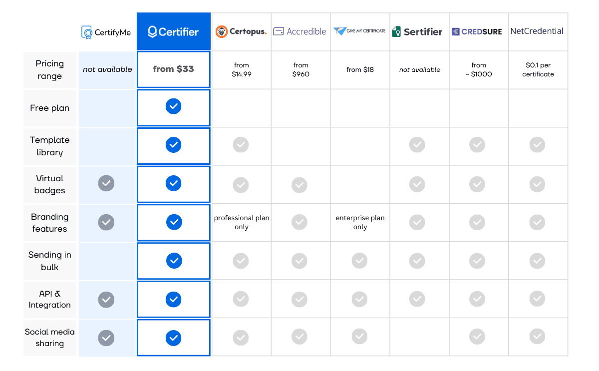Click the 'Virtual badges' row label
599x371 pixels.
pos(49,184)
